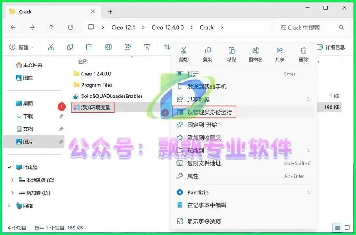356x235 pixels.
Task: Select 重命名 in the context menu
Action: [256, 55]
